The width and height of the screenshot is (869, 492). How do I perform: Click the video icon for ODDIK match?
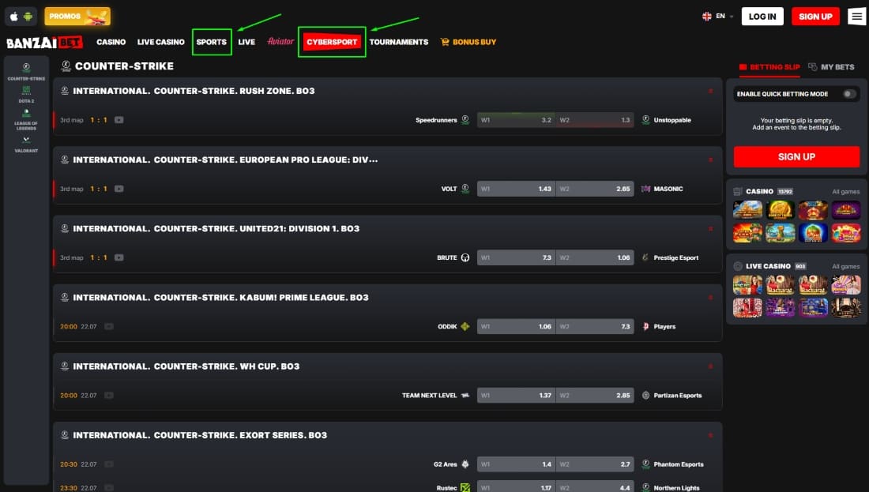109,326
